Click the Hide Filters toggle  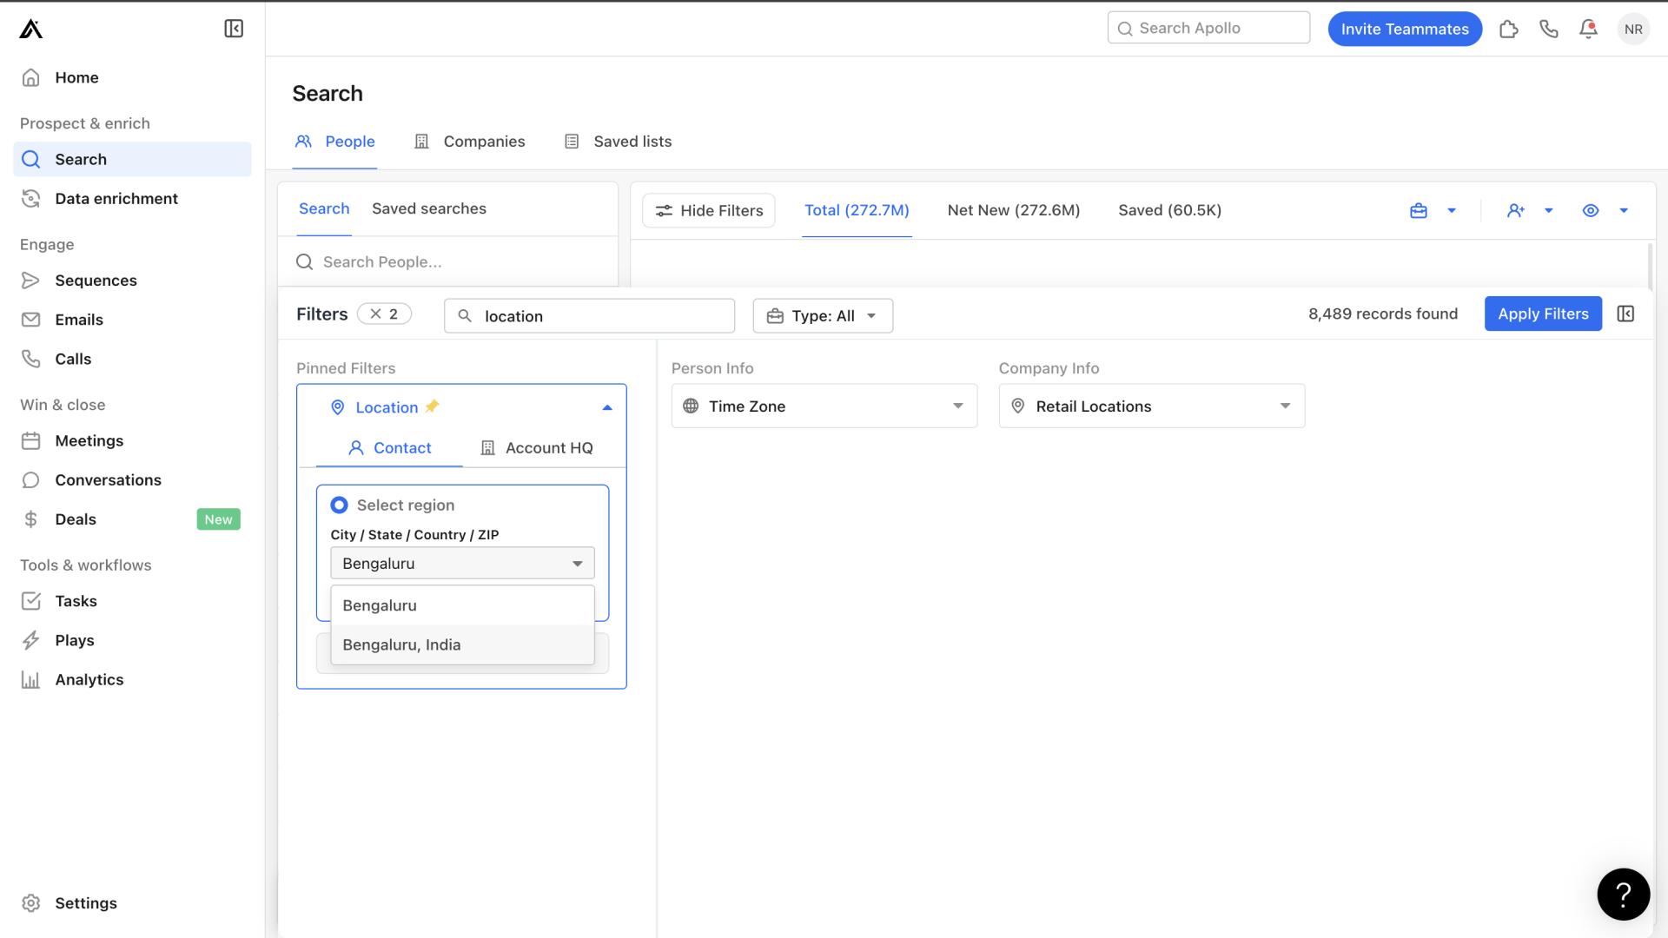click(x=708, y=209)
